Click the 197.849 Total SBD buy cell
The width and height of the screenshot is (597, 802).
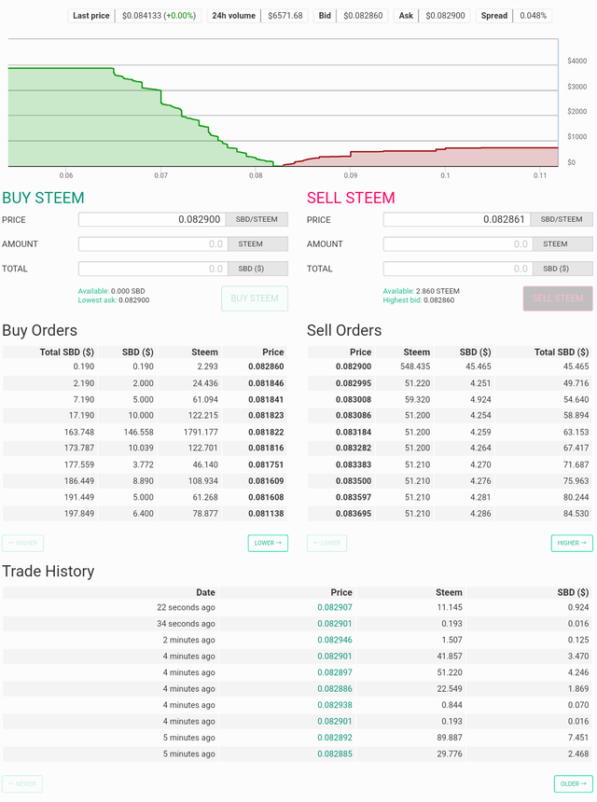click(79, 514)
